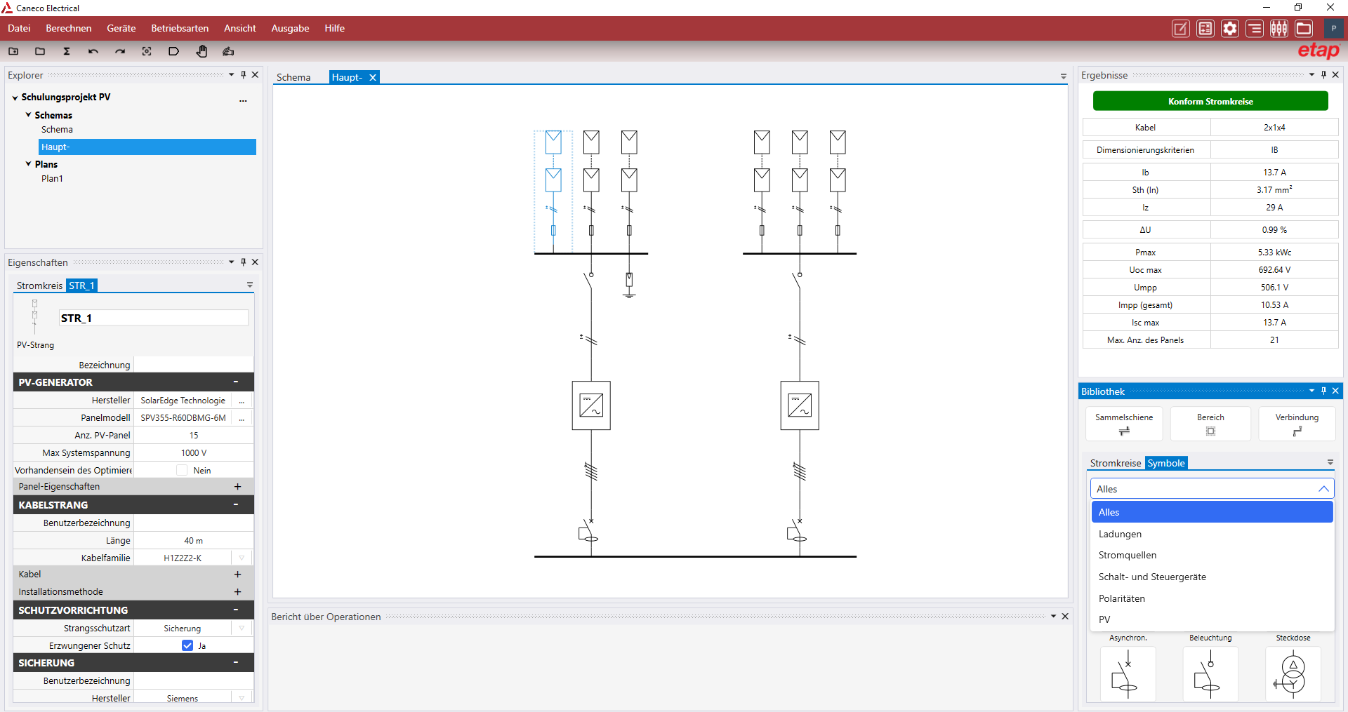The image size is (1348, 712).
Task: Open the Berechnen menu
Action: pos(68,28)
